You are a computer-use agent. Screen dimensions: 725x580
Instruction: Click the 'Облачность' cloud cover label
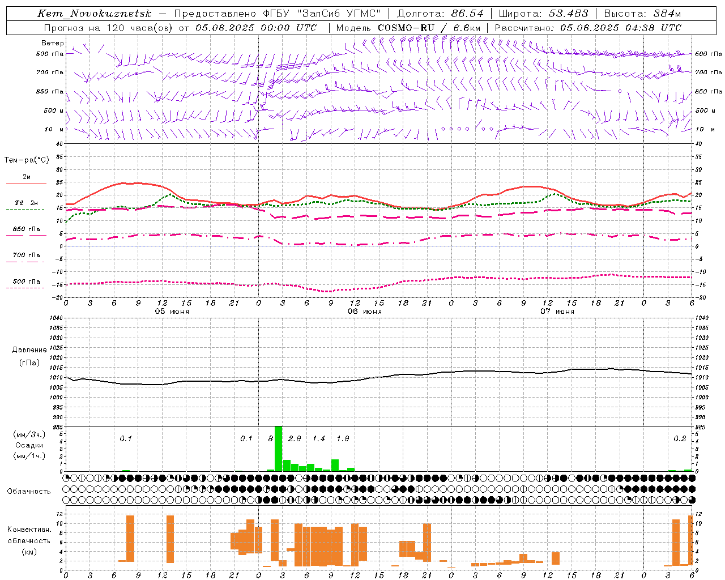click(29, 492)
